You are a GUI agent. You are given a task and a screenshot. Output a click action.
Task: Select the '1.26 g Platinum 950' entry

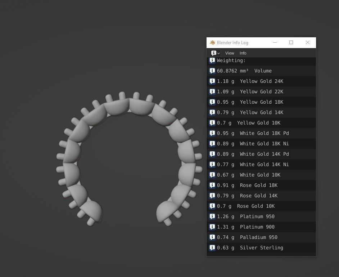click(x=261, y=216)
